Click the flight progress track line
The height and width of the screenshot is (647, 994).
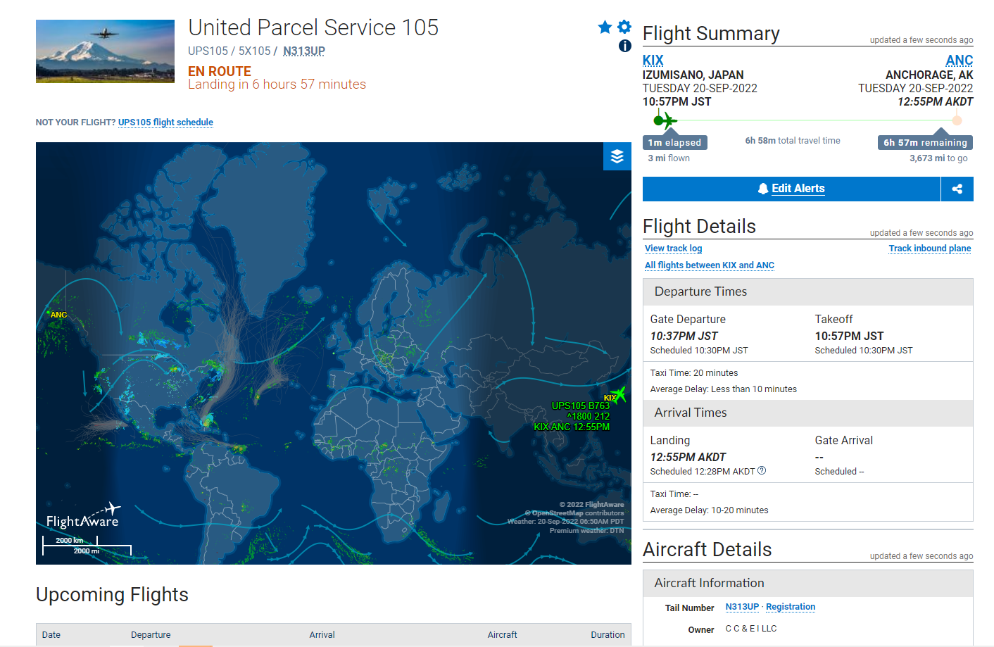tap(810, 120)
